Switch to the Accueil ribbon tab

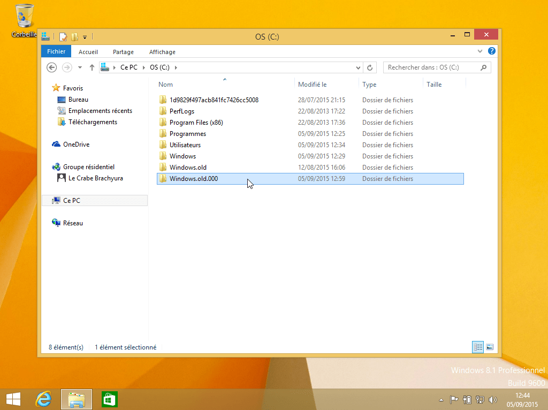[x=88, y=52]
